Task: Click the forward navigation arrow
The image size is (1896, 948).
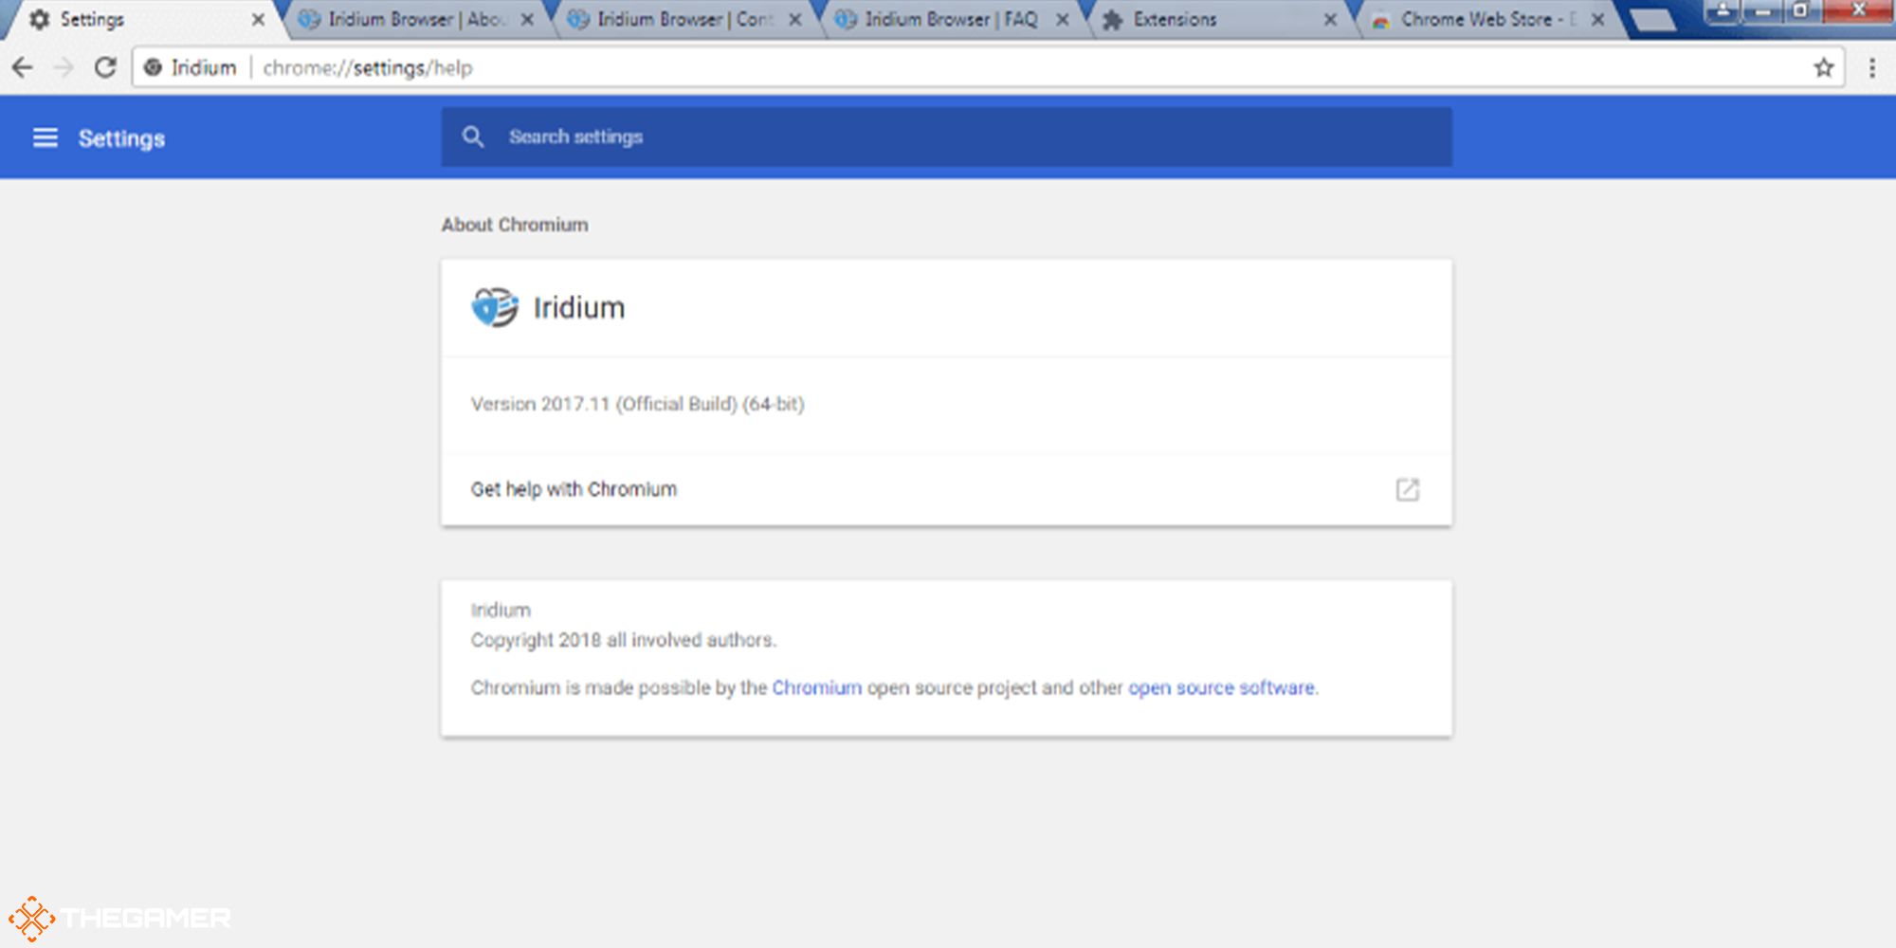Action: pyautogui.click(x=64, y=67)
